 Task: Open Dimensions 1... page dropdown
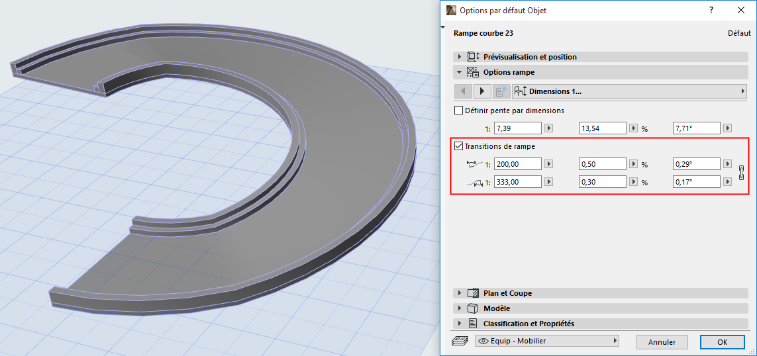tap(630, 91)
